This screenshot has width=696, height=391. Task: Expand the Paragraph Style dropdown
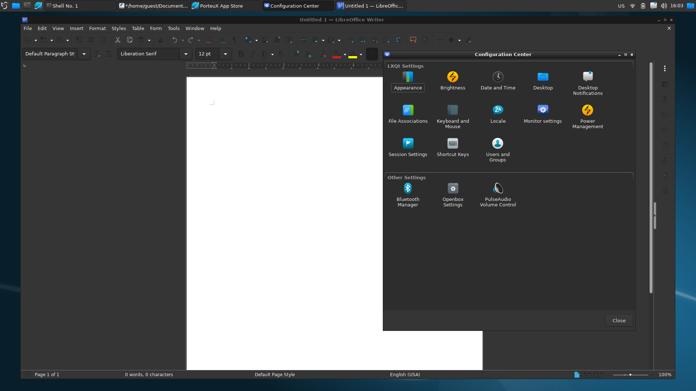tap(84, 54)
